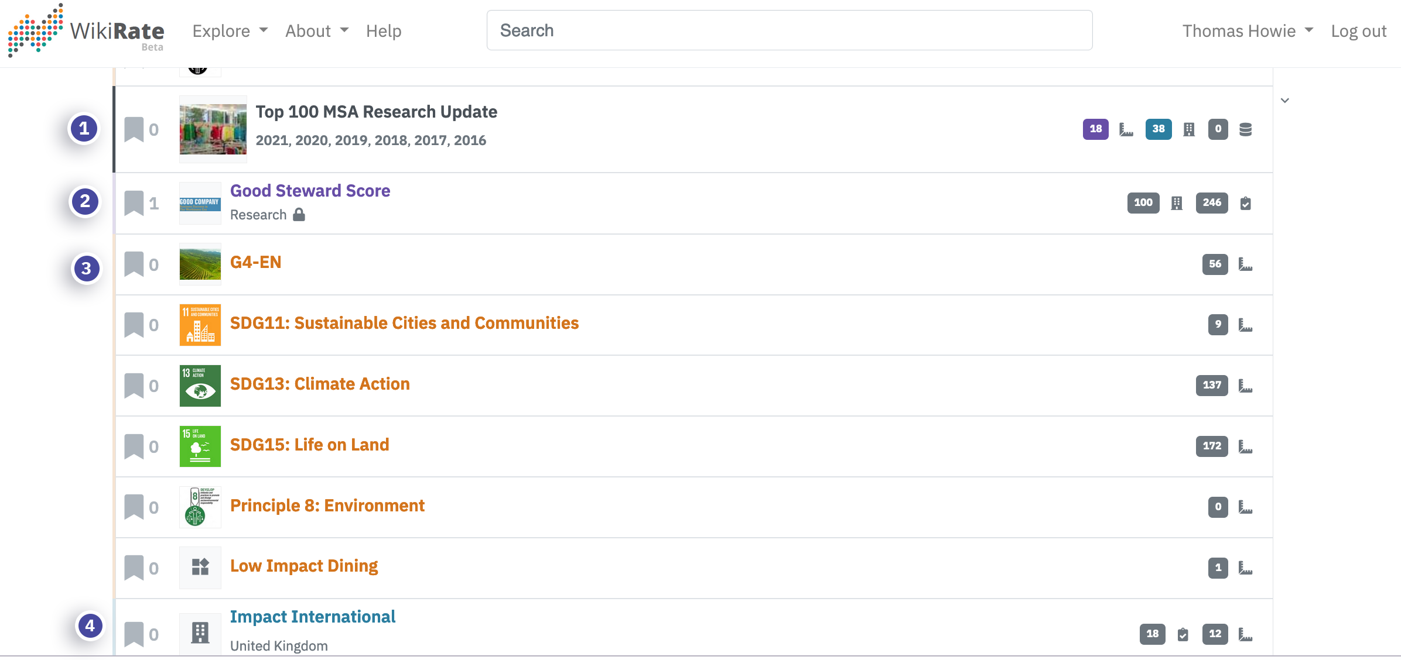
Task: Collapse the Top 100 MSA row chevron
Action: 1285,101
